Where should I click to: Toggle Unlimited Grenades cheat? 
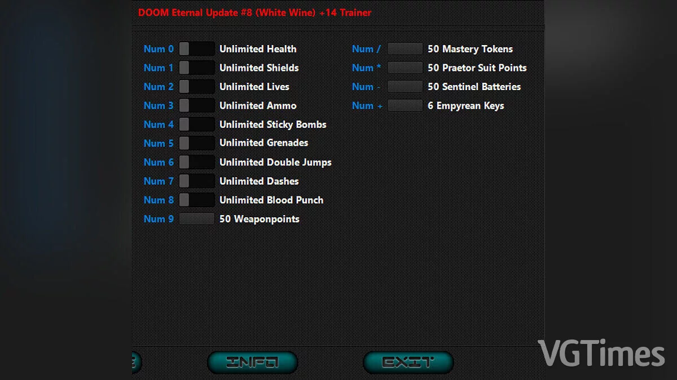[x=196, y=143]
